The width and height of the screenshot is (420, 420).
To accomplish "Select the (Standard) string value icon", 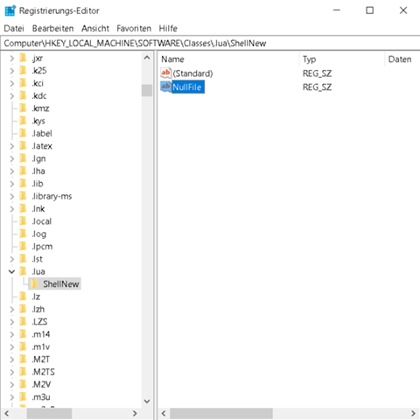I will [x=165, y=73].
